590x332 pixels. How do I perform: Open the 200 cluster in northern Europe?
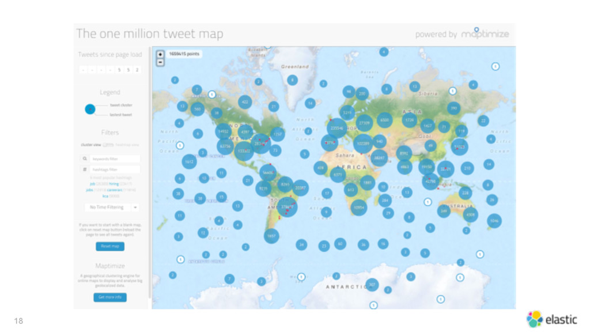[x=362, y=94]
